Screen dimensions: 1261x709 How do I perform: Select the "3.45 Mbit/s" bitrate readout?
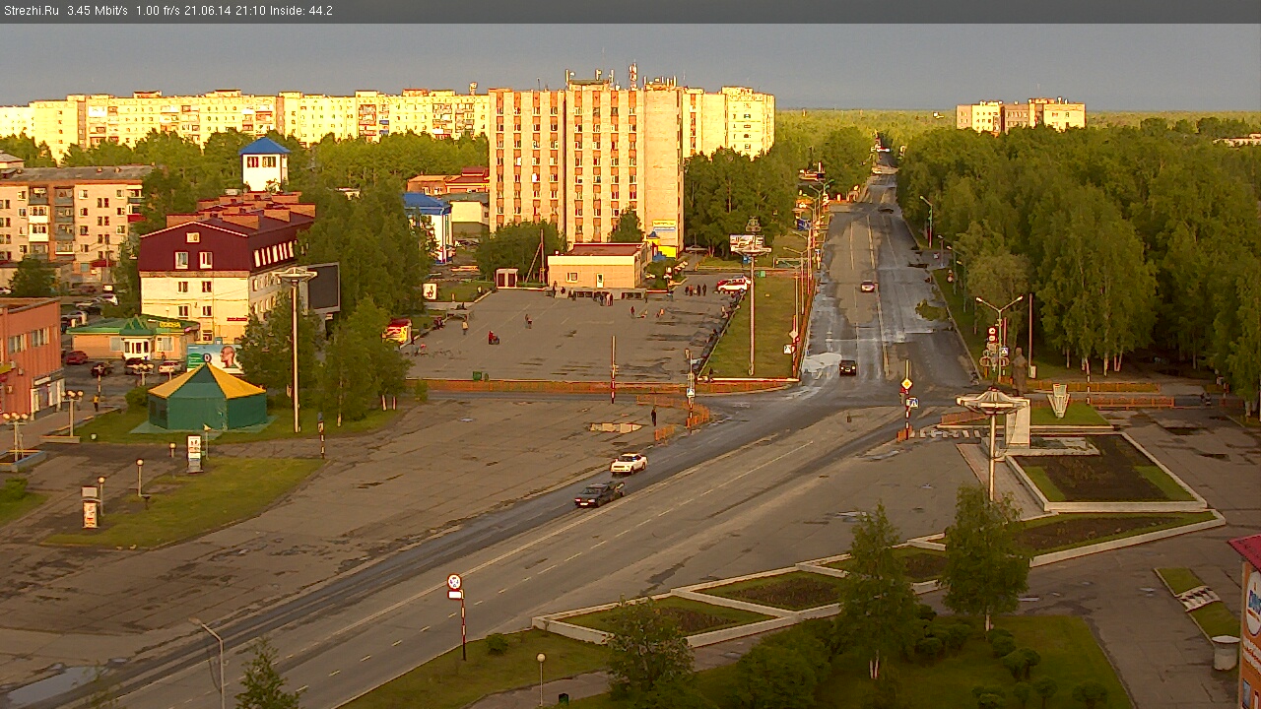[98, 11]
